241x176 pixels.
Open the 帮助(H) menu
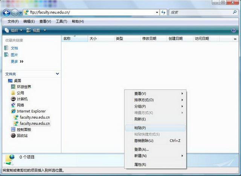point(78,21)
